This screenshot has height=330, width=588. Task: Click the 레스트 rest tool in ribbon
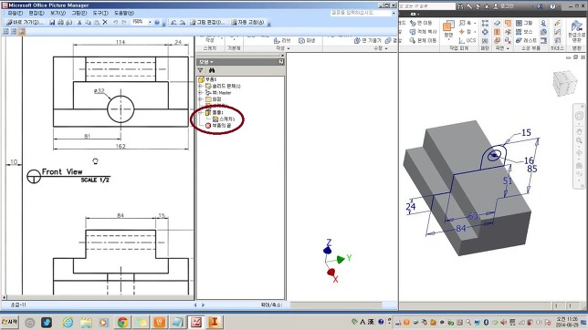[x=526, y=40]
